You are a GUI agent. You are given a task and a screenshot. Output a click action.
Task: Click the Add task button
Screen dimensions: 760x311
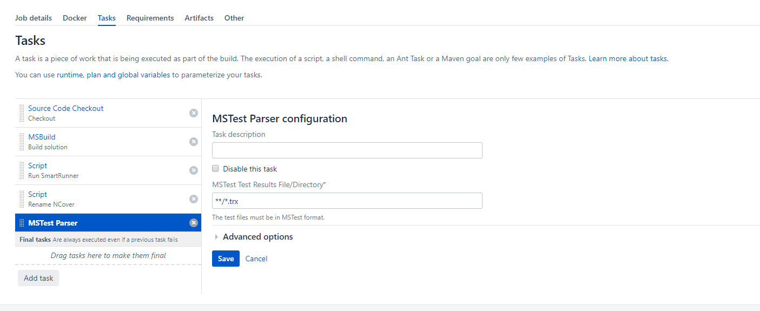point(38,278)
